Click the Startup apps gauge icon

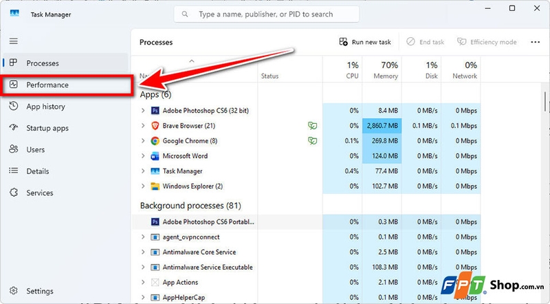13,127
